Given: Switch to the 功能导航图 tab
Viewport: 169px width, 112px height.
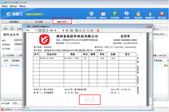Looking at the screenshot, I should point(14,22).
